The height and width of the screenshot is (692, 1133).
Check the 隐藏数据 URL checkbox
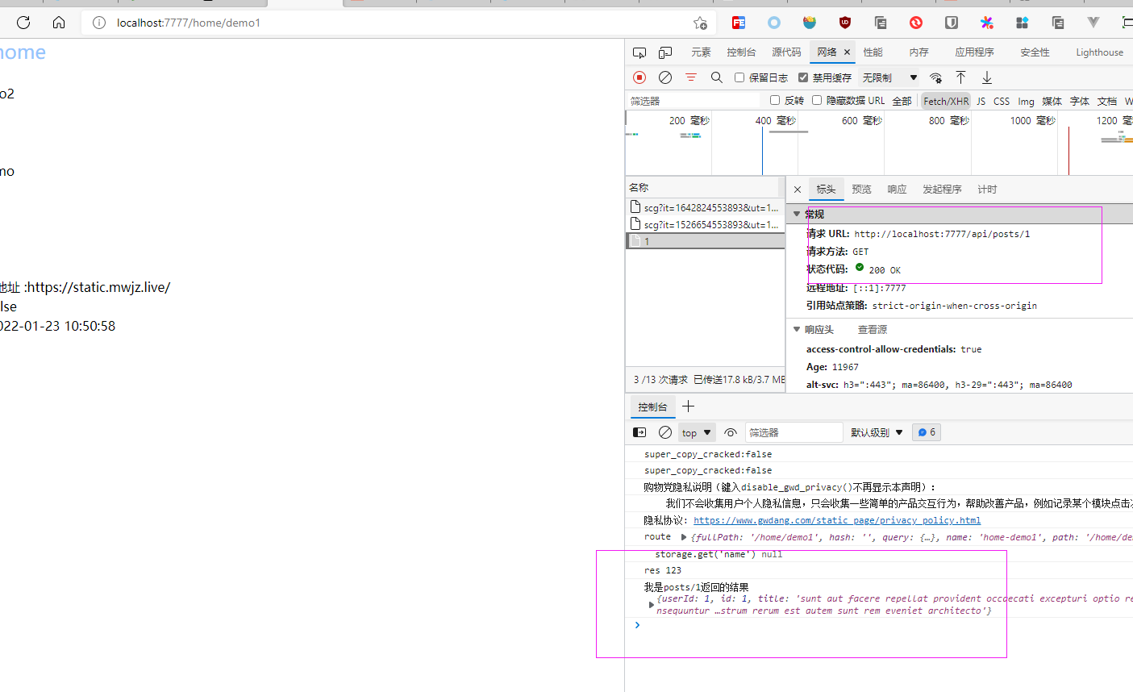pyautogui.click(x=817, y=100)
